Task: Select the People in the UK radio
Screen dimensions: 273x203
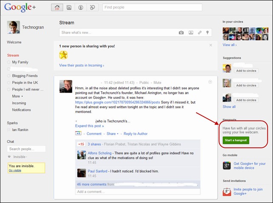Action: coord(9,83)
